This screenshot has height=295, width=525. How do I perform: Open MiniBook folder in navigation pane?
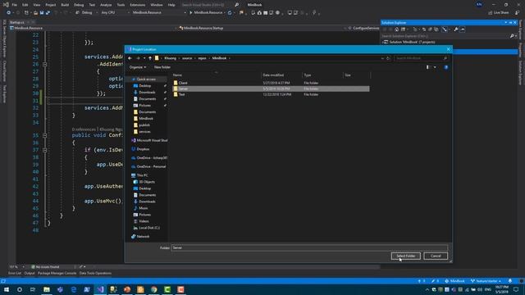tap(146, 118)
